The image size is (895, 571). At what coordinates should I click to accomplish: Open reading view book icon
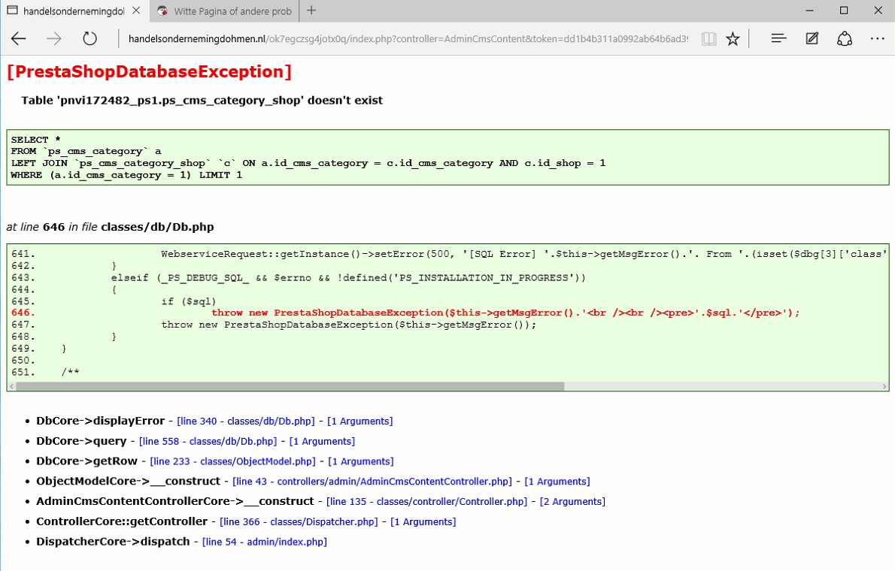click(x=708, y=39)
